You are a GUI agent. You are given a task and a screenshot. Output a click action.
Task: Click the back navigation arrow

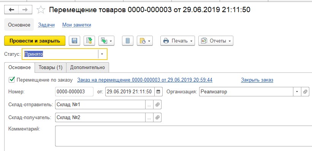point(11,10)
